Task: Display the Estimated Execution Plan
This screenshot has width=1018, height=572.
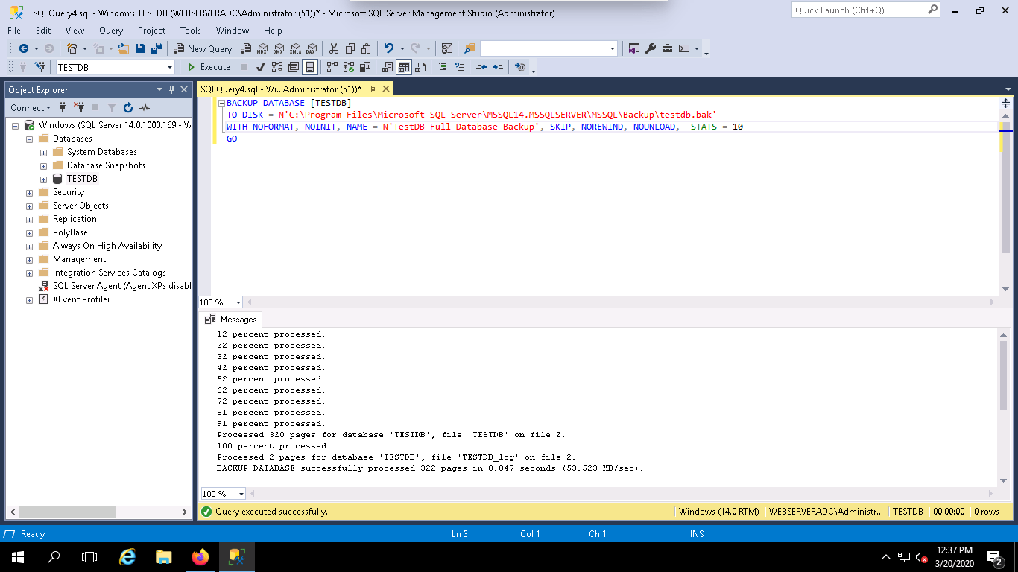Action: tap(277, 67)
